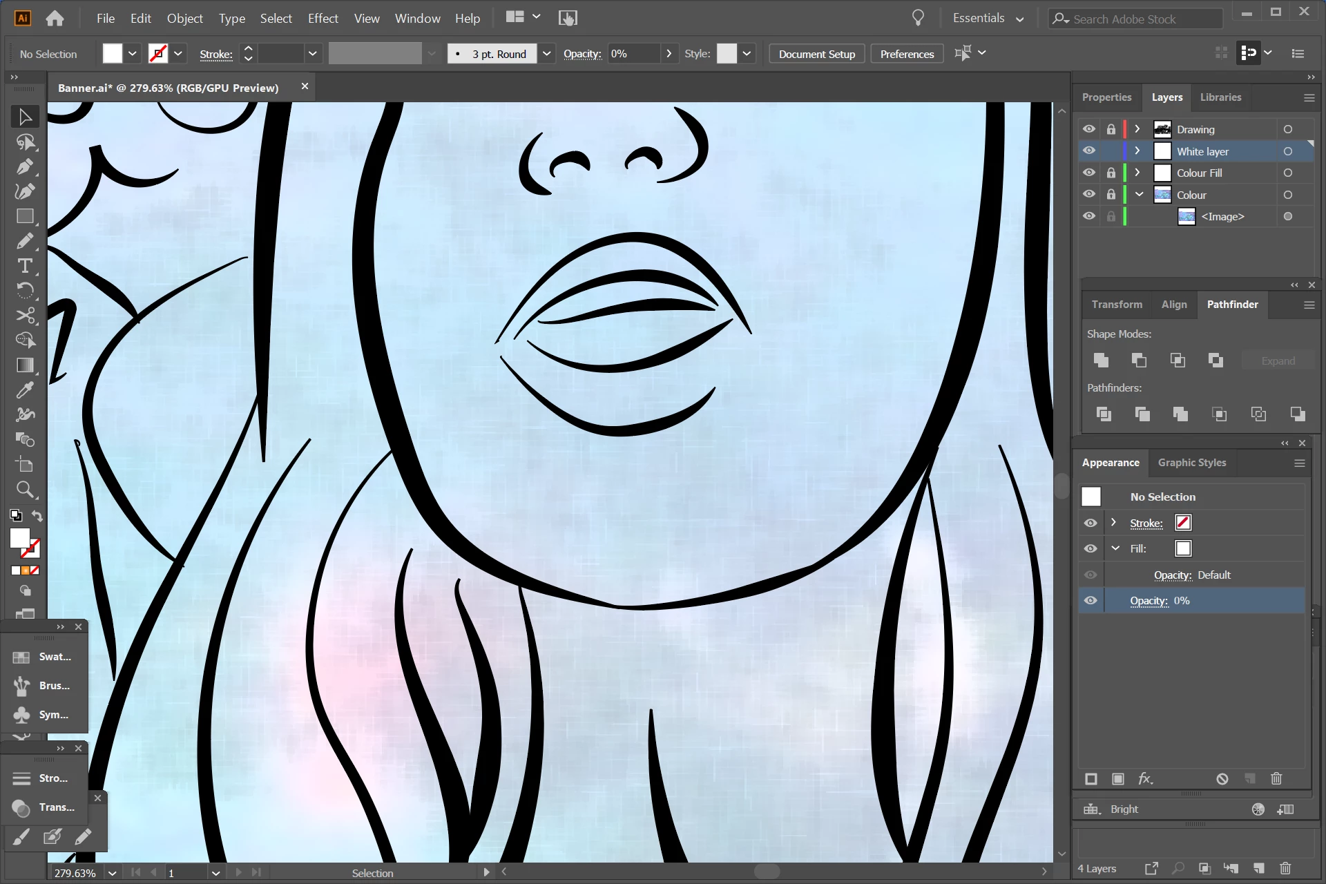Toggle lock on Colour Fill layer
Screen dimensions: 1326x884
pos(1111,173)
